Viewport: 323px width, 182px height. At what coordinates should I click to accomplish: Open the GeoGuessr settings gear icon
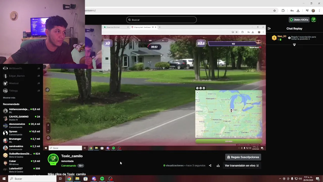(x=48, y=138)
